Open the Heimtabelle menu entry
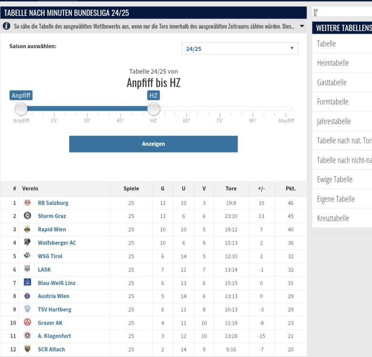This screenshot has height=357, width=372. [x=333, y=63]
